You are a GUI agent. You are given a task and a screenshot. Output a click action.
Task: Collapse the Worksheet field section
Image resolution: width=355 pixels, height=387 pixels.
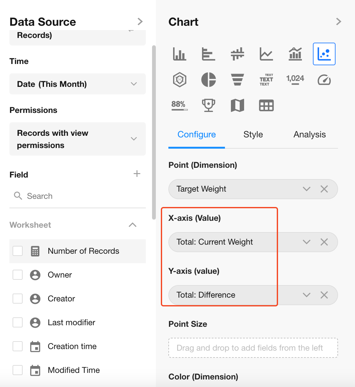(133, 225)
